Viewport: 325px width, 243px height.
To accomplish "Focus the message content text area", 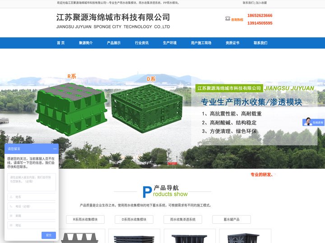I will click(x=32, y=182).
